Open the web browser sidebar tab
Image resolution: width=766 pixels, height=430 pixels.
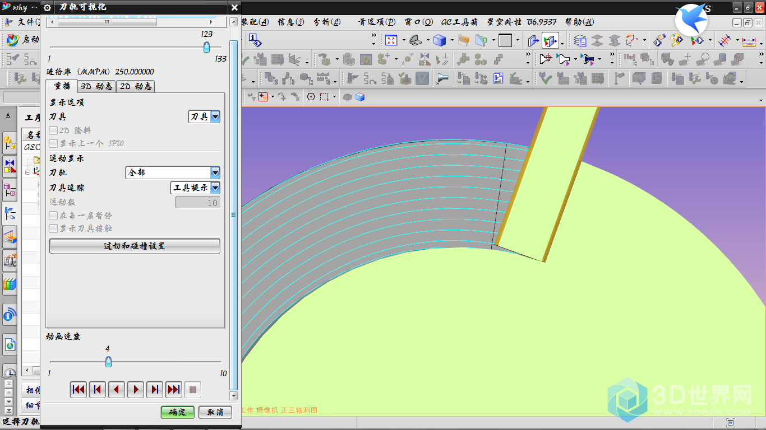pos(10,345)
